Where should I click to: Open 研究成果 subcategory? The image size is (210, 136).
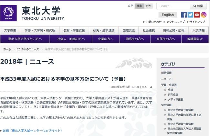pos(173,95)
